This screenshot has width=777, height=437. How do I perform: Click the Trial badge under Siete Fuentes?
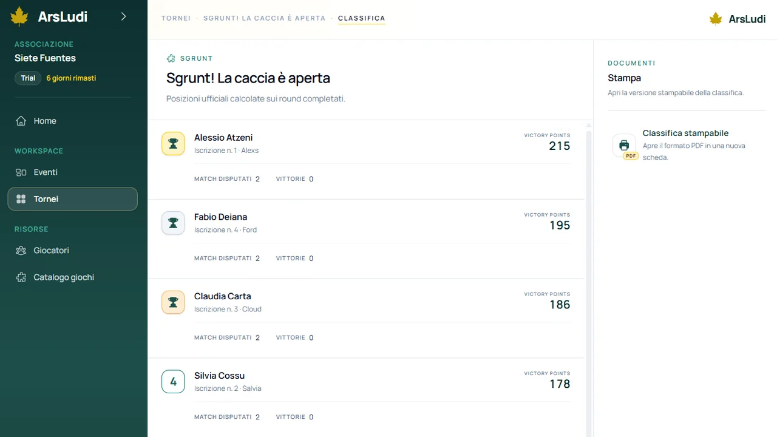tap(28, 78)
